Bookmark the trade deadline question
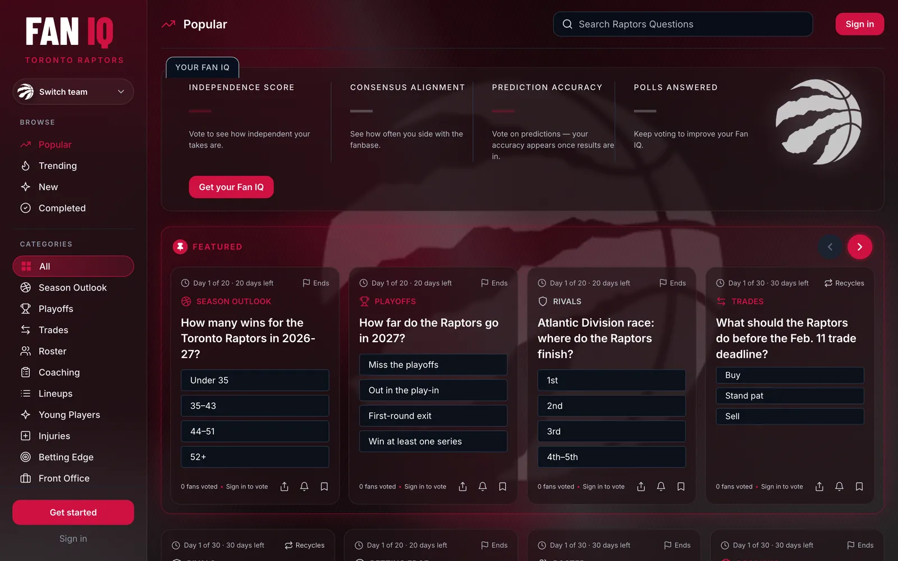898x561 pixels. pyautogui.click(x=859, y=486)
